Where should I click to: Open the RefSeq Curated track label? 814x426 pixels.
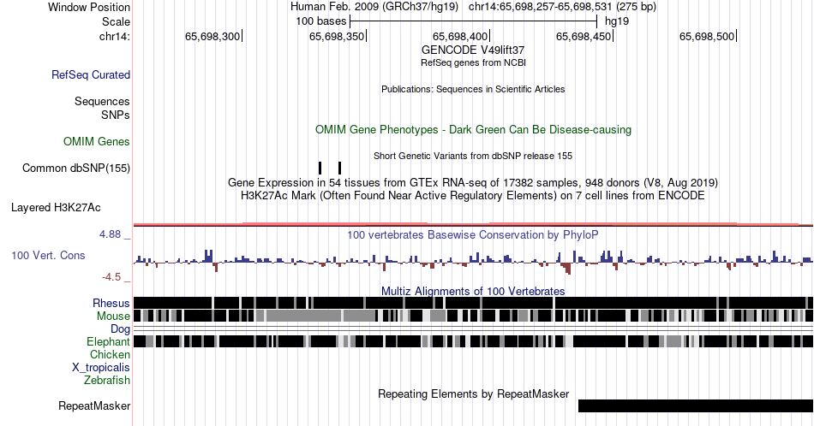pos(91,74)
